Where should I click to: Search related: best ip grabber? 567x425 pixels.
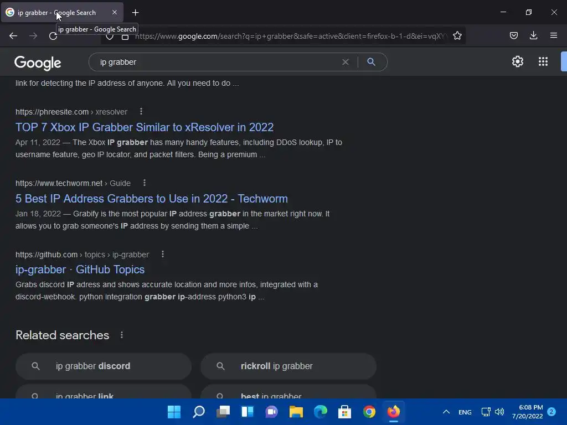[x=288, y=392]
